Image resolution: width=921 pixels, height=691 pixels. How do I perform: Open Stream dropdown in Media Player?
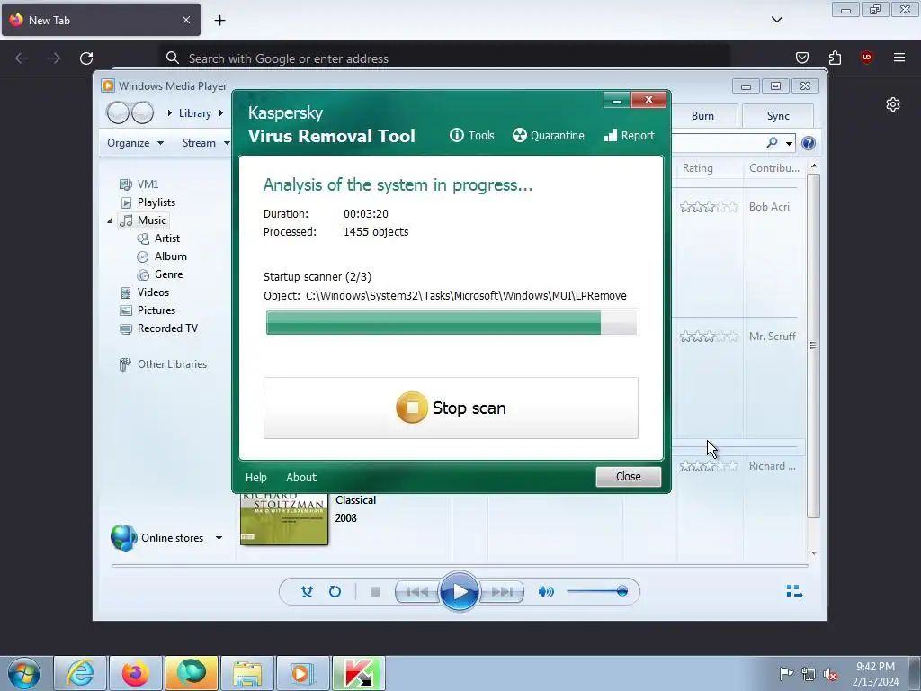pyautogui.click(x=206, y=143)
